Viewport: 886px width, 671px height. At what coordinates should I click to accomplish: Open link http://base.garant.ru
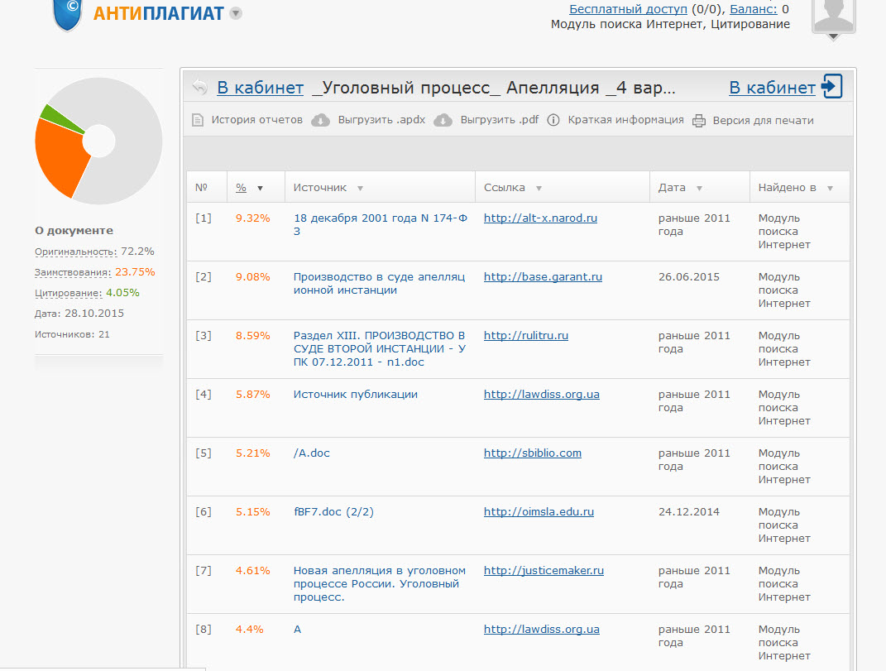click(543, 277)
